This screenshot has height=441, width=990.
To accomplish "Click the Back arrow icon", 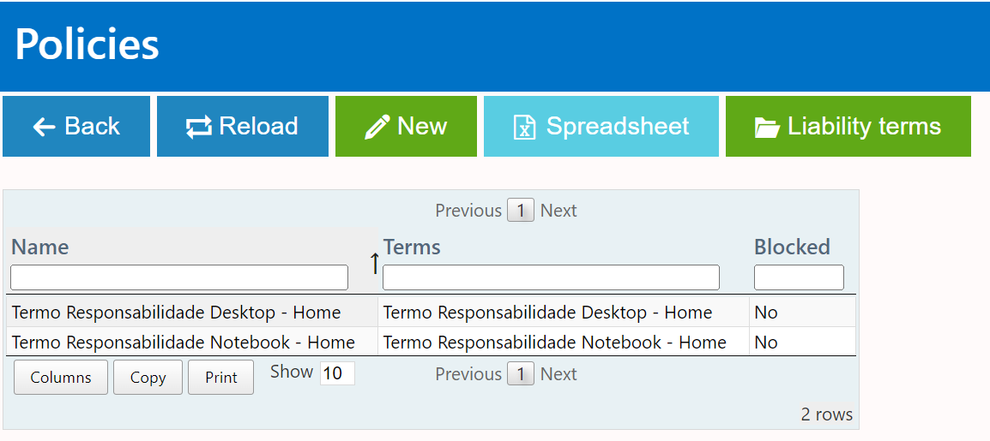I will point(44,128).
